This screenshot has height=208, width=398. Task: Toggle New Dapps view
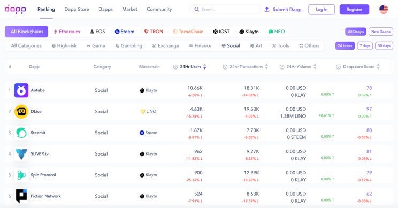(x=381, y=32)
